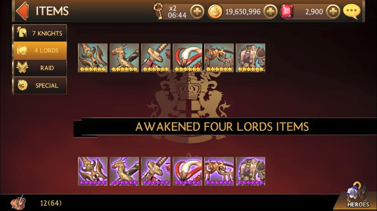The height and width of the screenshot is (211, 377).
Task: Select the gold-star dragon staff item
Action: coord(124,58)
